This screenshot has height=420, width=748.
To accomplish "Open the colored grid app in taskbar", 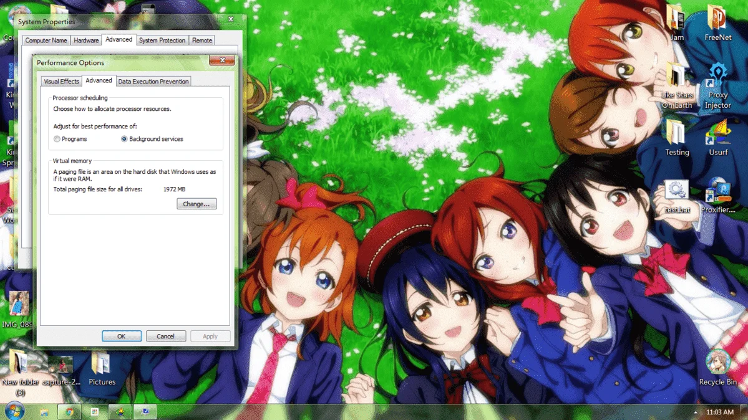I will [94, 412].
